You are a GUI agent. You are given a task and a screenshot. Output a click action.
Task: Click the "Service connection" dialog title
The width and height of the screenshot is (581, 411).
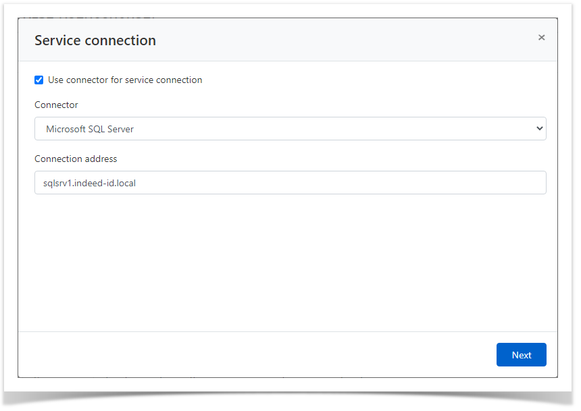[95, 40]
